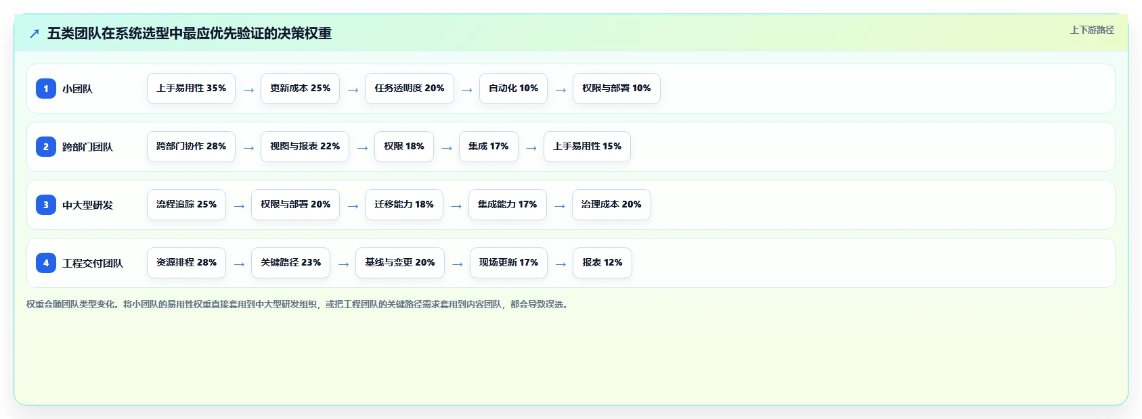Click the 集成能力 17% chip

pos(507,205)
